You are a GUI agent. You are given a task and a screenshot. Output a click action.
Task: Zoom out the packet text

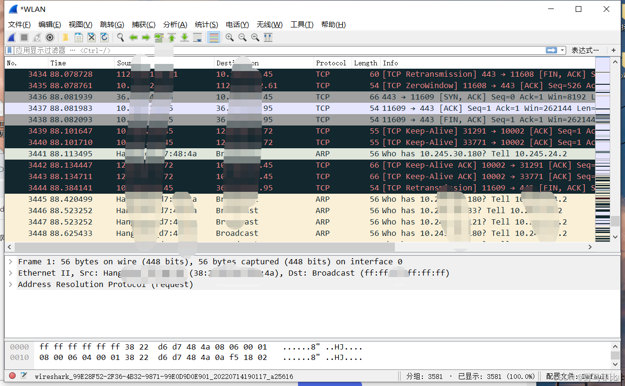pyautogui.click(x=243, y=37)
